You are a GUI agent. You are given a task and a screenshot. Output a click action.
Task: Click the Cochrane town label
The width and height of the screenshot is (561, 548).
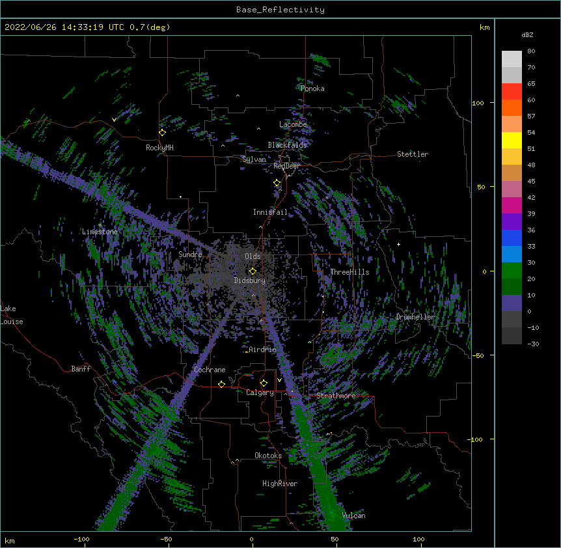pos(210,370)
